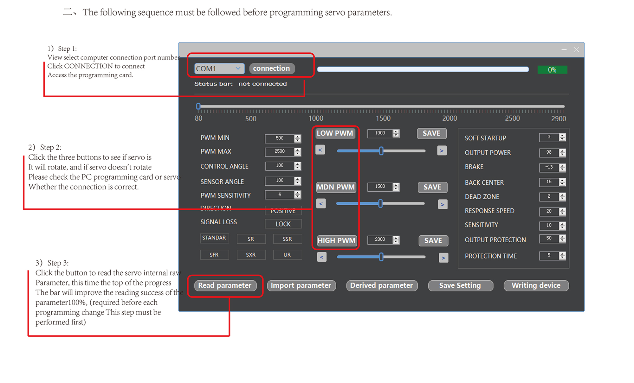Click the HIGH PWM value spinner arrows

(396, 240)
